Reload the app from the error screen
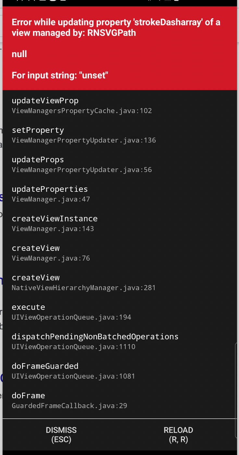 178,434
